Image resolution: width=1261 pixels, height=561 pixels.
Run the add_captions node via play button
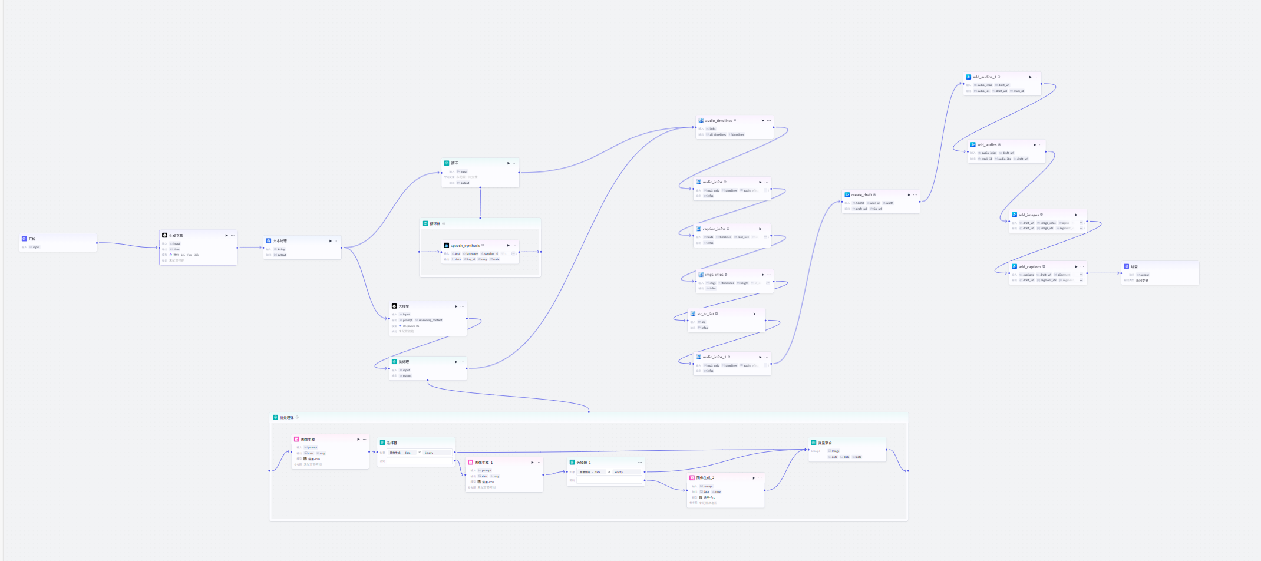1076,266
